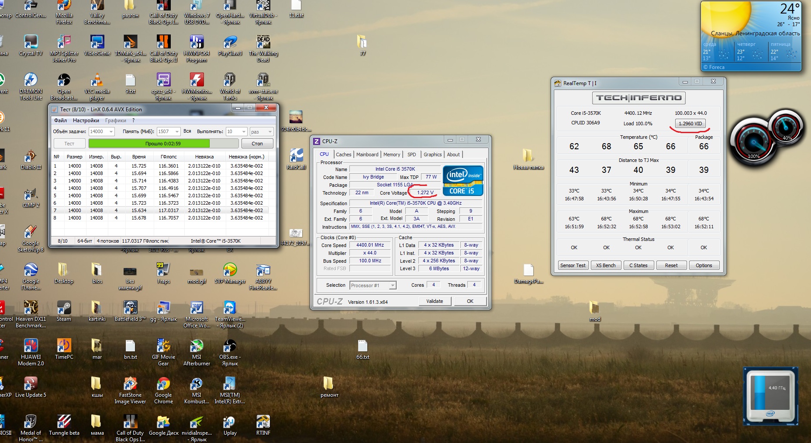
Task: Open the Diablo III desktop icon
Action: [x=31, y=157]
